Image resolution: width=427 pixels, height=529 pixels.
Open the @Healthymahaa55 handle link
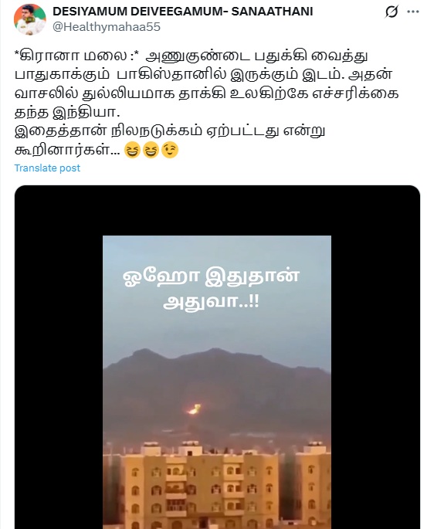[x=107, y=27]
